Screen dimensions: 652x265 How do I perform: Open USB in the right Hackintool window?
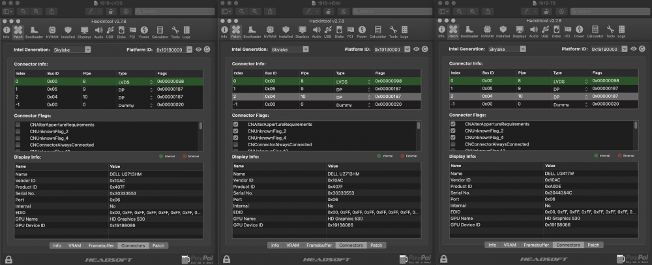[x=544, y=32]
